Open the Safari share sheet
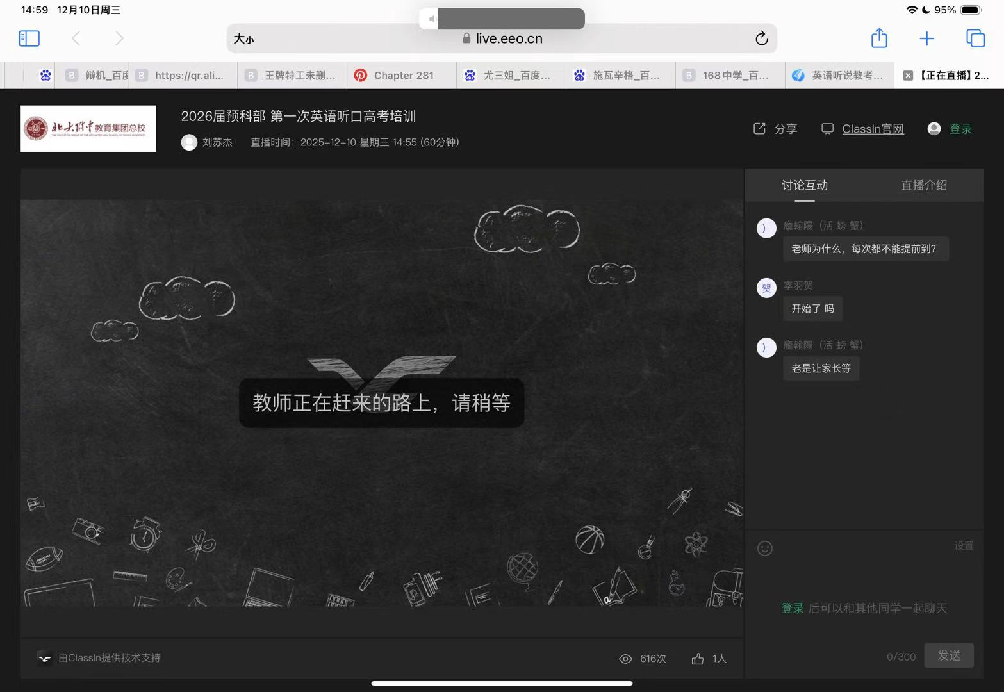1004x692 pixels. [x=879, y=38]
